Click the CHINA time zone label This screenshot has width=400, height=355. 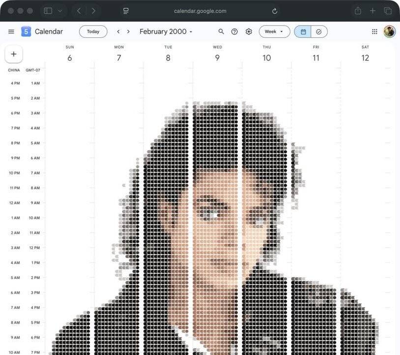(14, 70)
